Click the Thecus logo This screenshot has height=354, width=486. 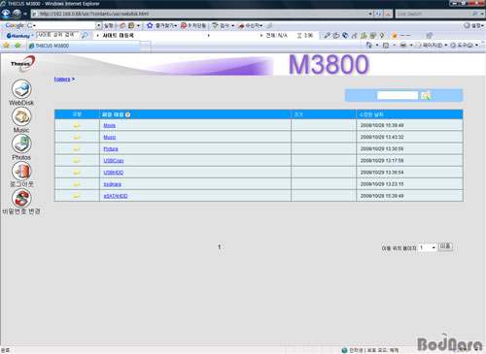[22, 64]
